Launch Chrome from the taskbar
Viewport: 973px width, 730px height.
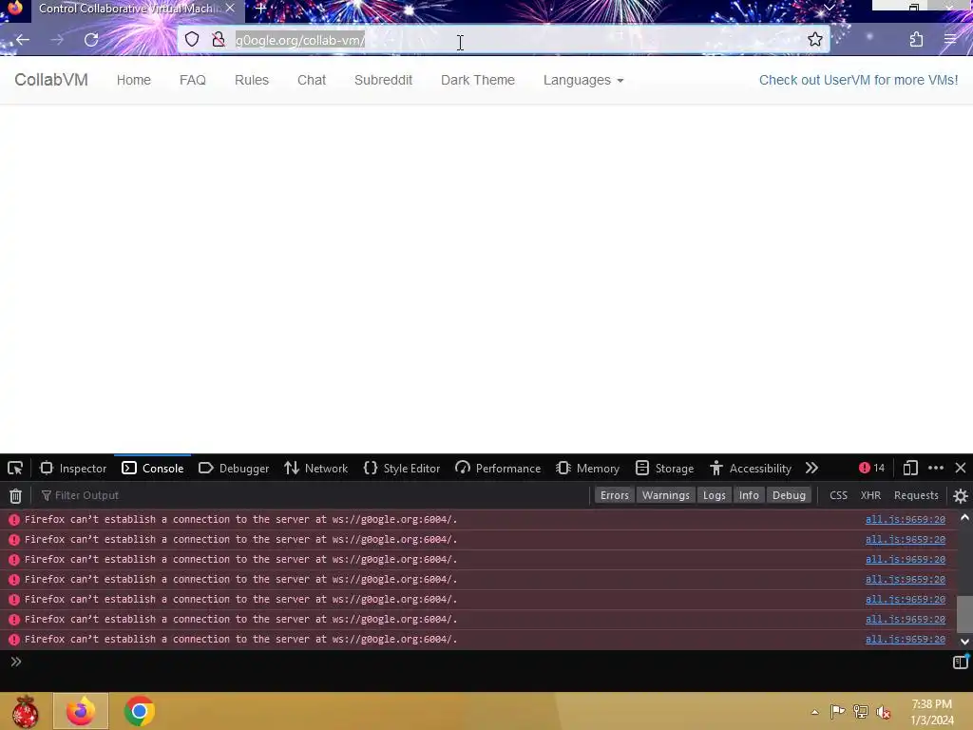(139, 711)
